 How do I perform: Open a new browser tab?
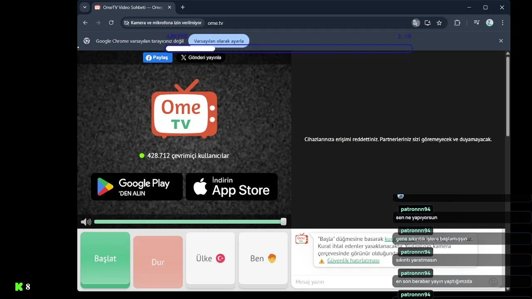pyautogui.click(x=182, y=7)
